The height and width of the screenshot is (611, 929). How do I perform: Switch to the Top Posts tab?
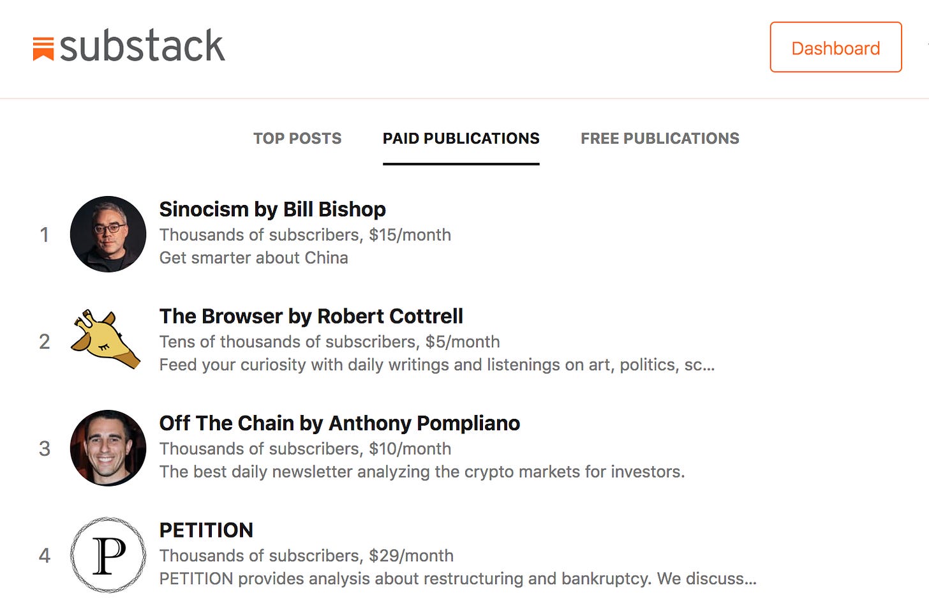click(x=297, y=139)
